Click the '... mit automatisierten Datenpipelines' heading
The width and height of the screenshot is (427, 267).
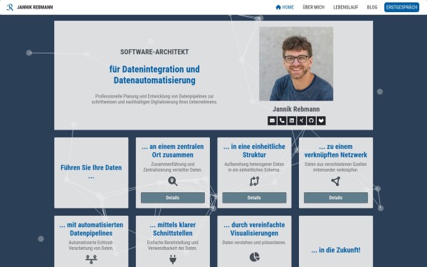click(91, 229)
